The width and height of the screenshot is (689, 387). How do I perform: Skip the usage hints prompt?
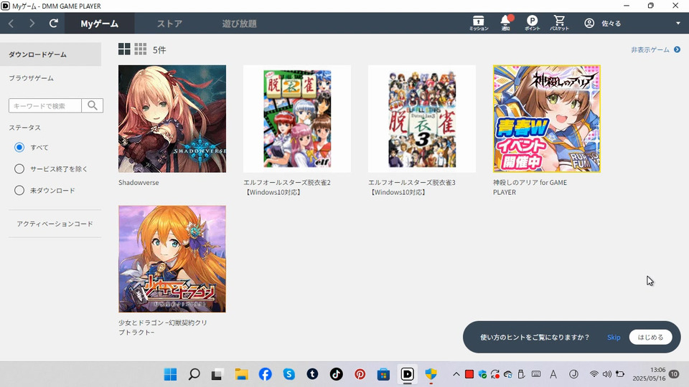(614, 338)
